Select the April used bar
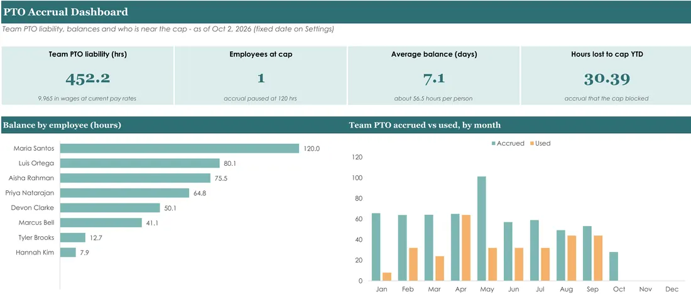Image resolution: width=691 pixels, height=294 pixels. tap(466, 248)
